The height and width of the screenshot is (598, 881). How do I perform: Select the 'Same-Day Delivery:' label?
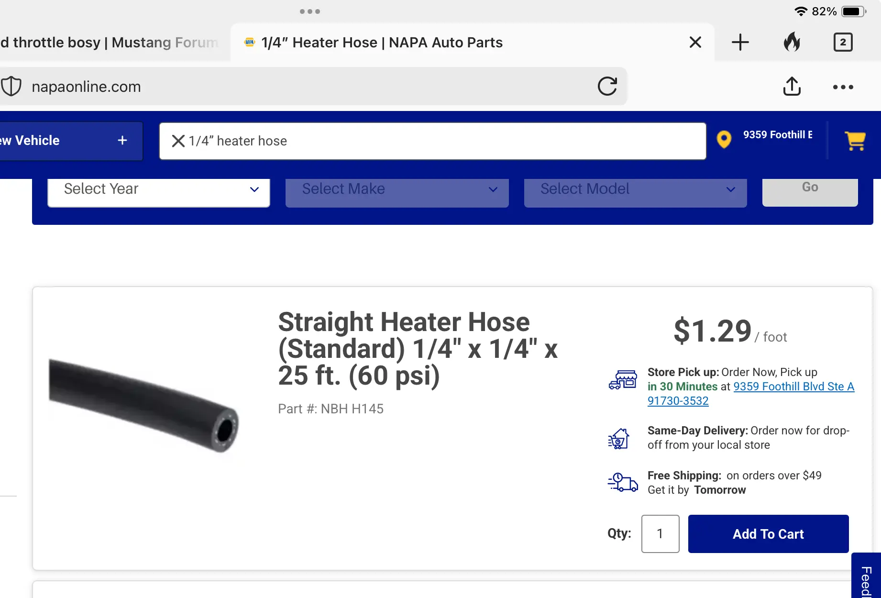pos(698,431)
